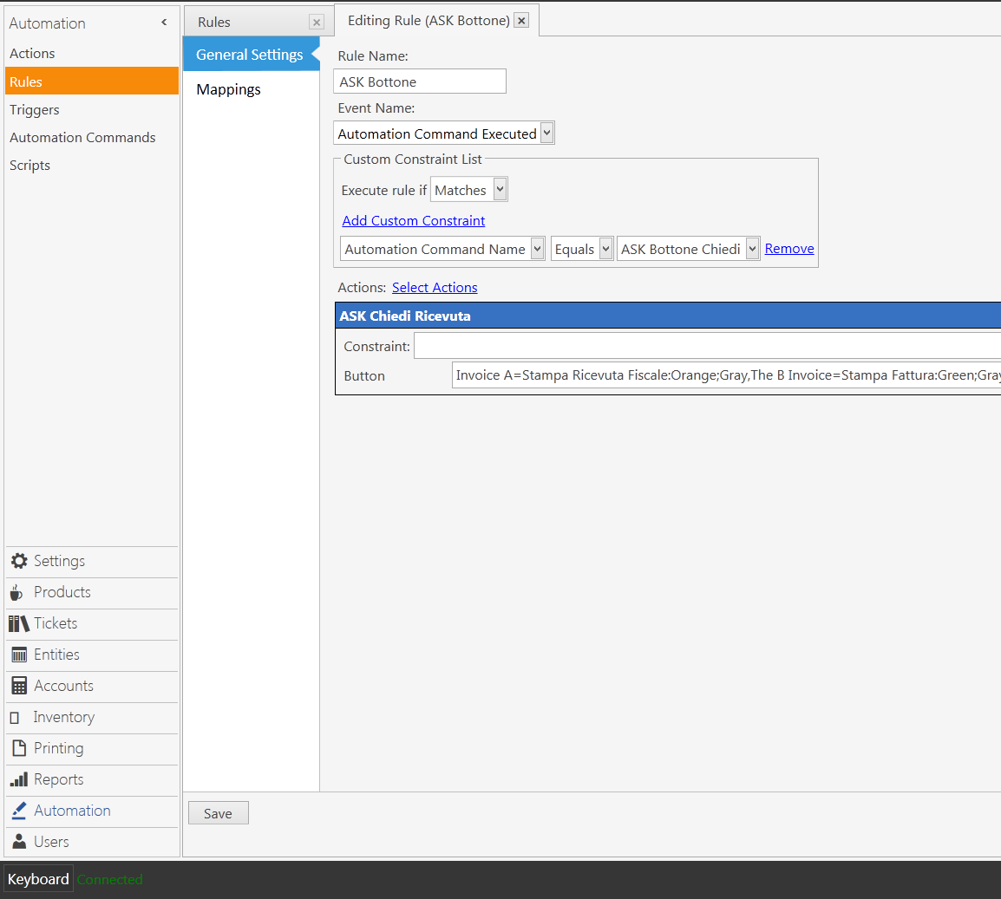Open the Event Name dropdown
1001x899 pixels.
pyautogui.click(x=547, y=133)
